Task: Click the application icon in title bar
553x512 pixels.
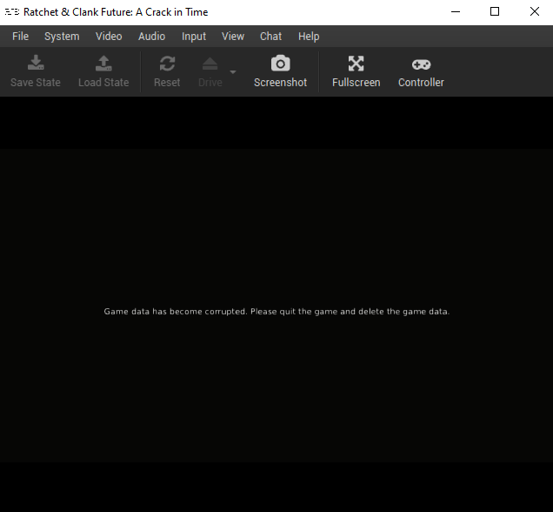Action: point(12,12)
